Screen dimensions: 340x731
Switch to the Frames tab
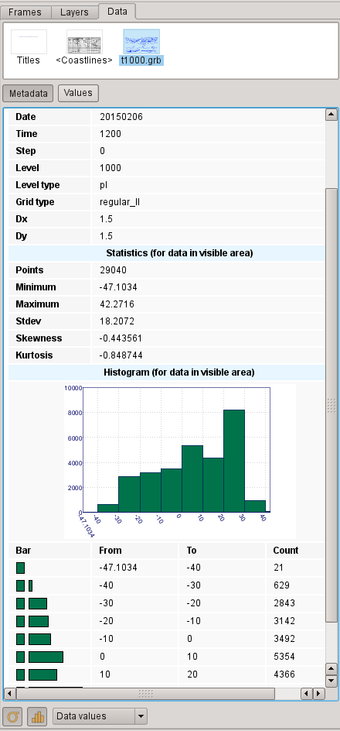coord(25,12)
